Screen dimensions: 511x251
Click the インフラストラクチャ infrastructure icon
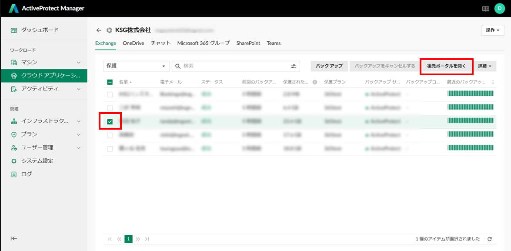13,121
